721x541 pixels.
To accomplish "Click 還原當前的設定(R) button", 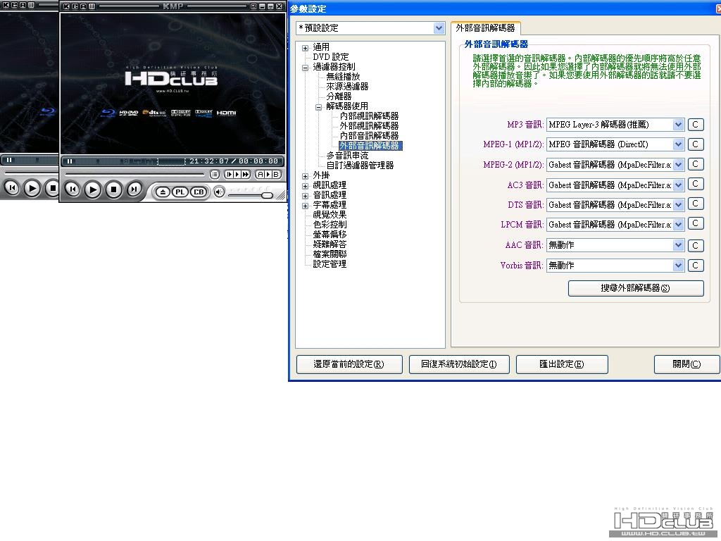I will point(349,364).
